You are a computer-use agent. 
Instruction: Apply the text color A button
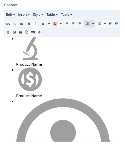(43, 24)
